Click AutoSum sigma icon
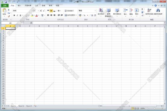This screenshot has width=167, height=111. (x=142, y=9)
